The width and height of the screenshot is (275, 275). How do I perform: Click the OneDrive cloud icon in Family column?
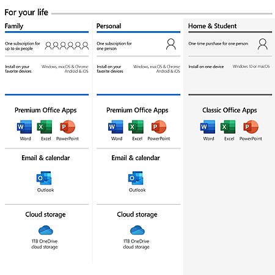click(x=46, y=230)
